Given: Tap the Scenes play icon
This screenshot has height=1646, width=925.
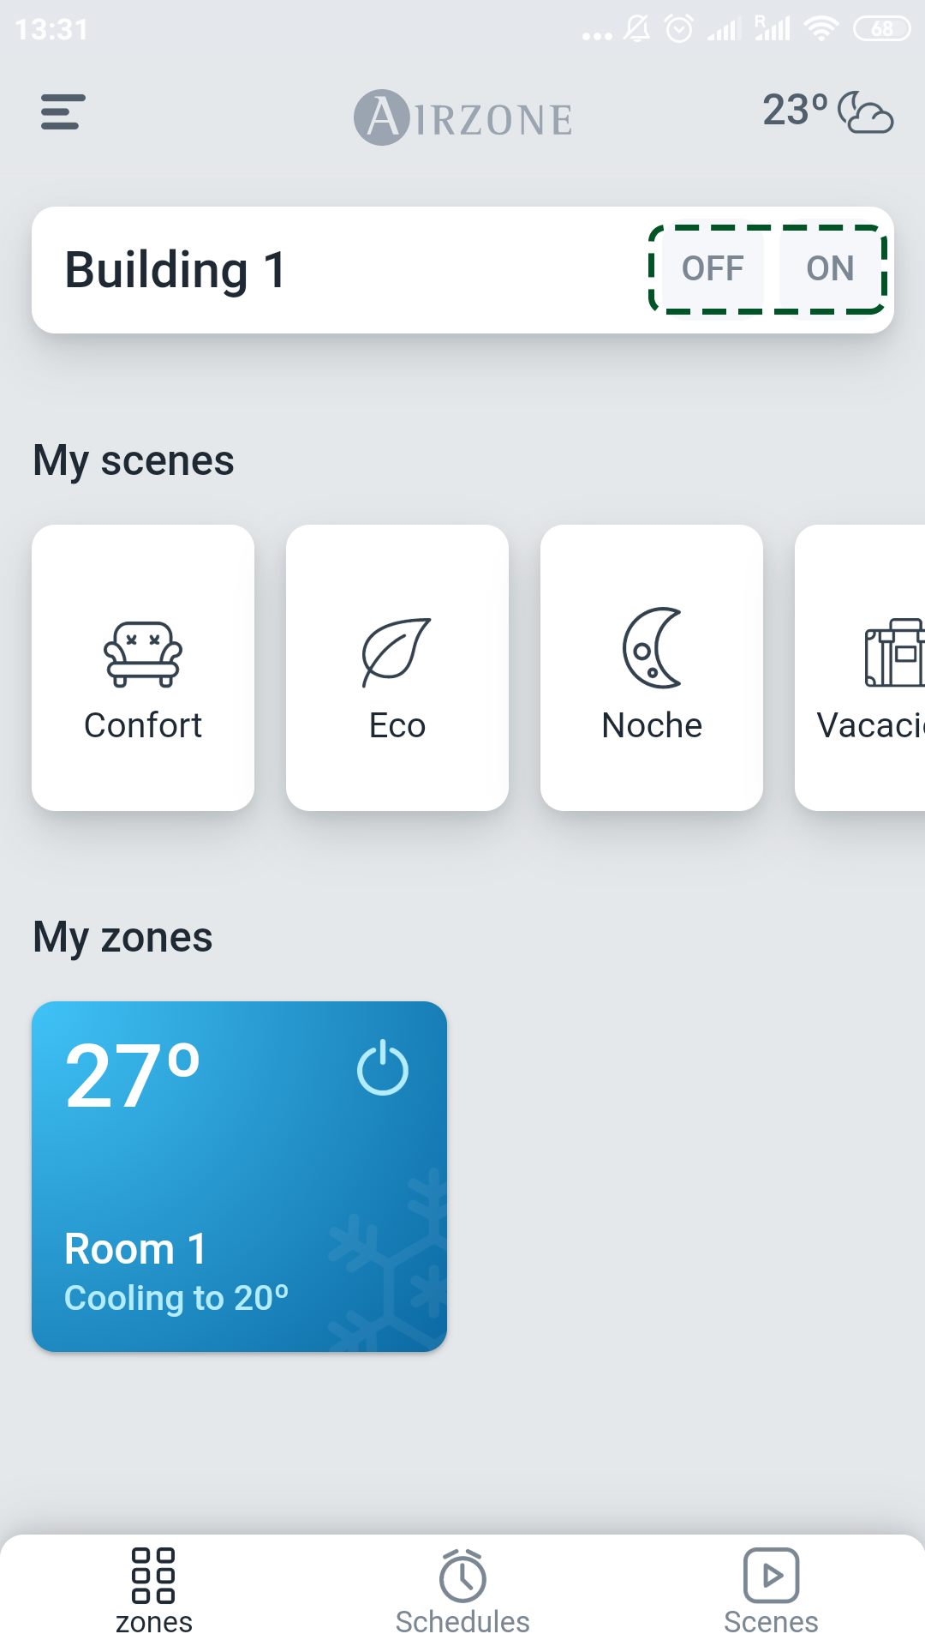Looking at the screenshot, I should (x=771, y=1576).
